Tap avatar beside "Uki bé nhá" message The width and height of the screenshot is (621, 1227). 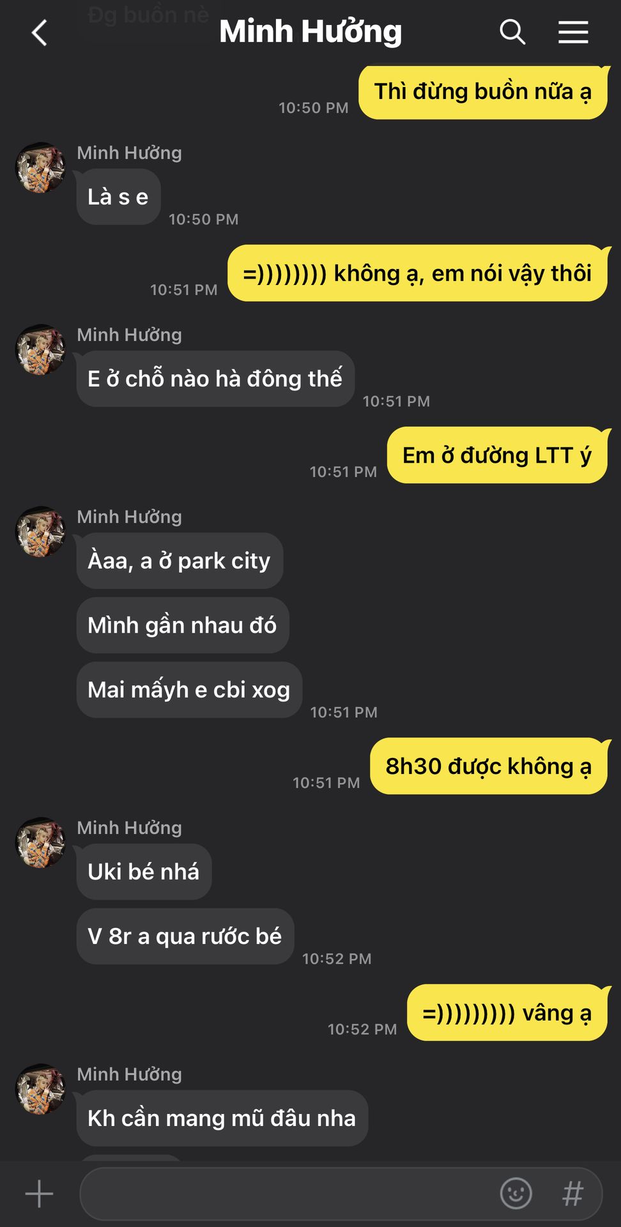[40, 842]
